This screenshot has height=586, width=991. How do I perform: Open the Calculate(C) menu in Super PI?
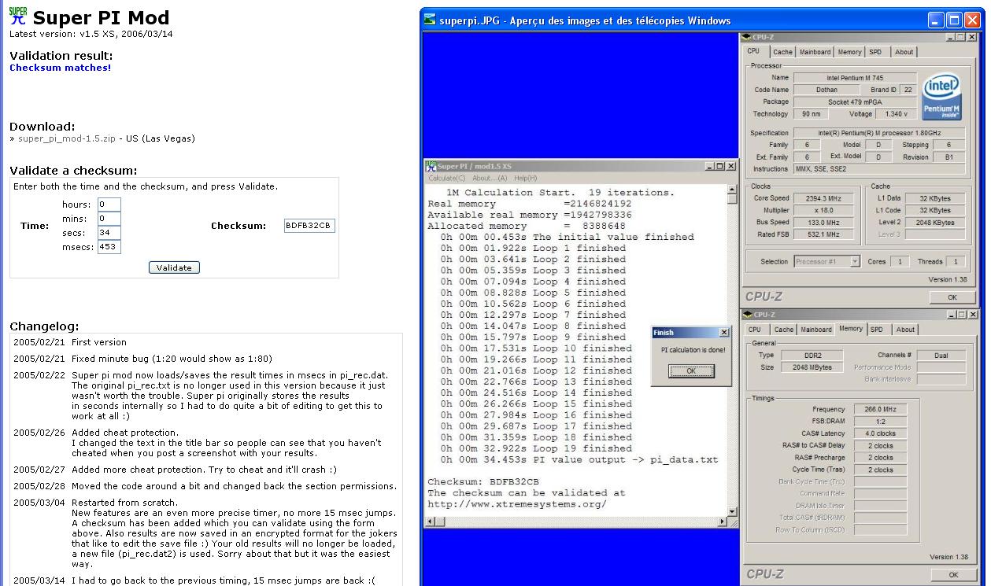(x=446, y=179)
